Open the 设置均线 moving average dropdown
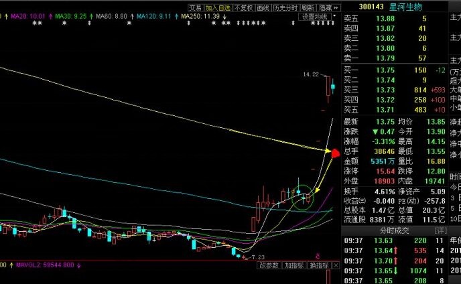Screen dimensions: 461x284 tap(317, 16)
